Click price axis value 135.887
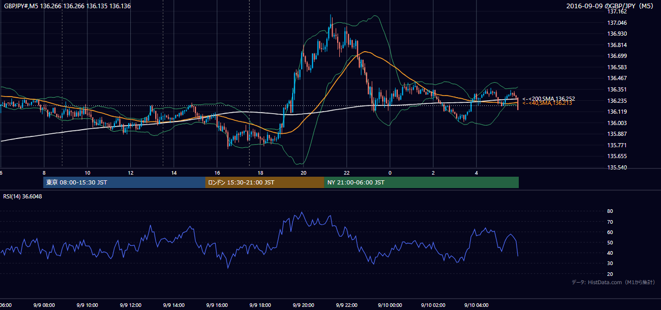661x310 pixels. click(x=617, y=134)
